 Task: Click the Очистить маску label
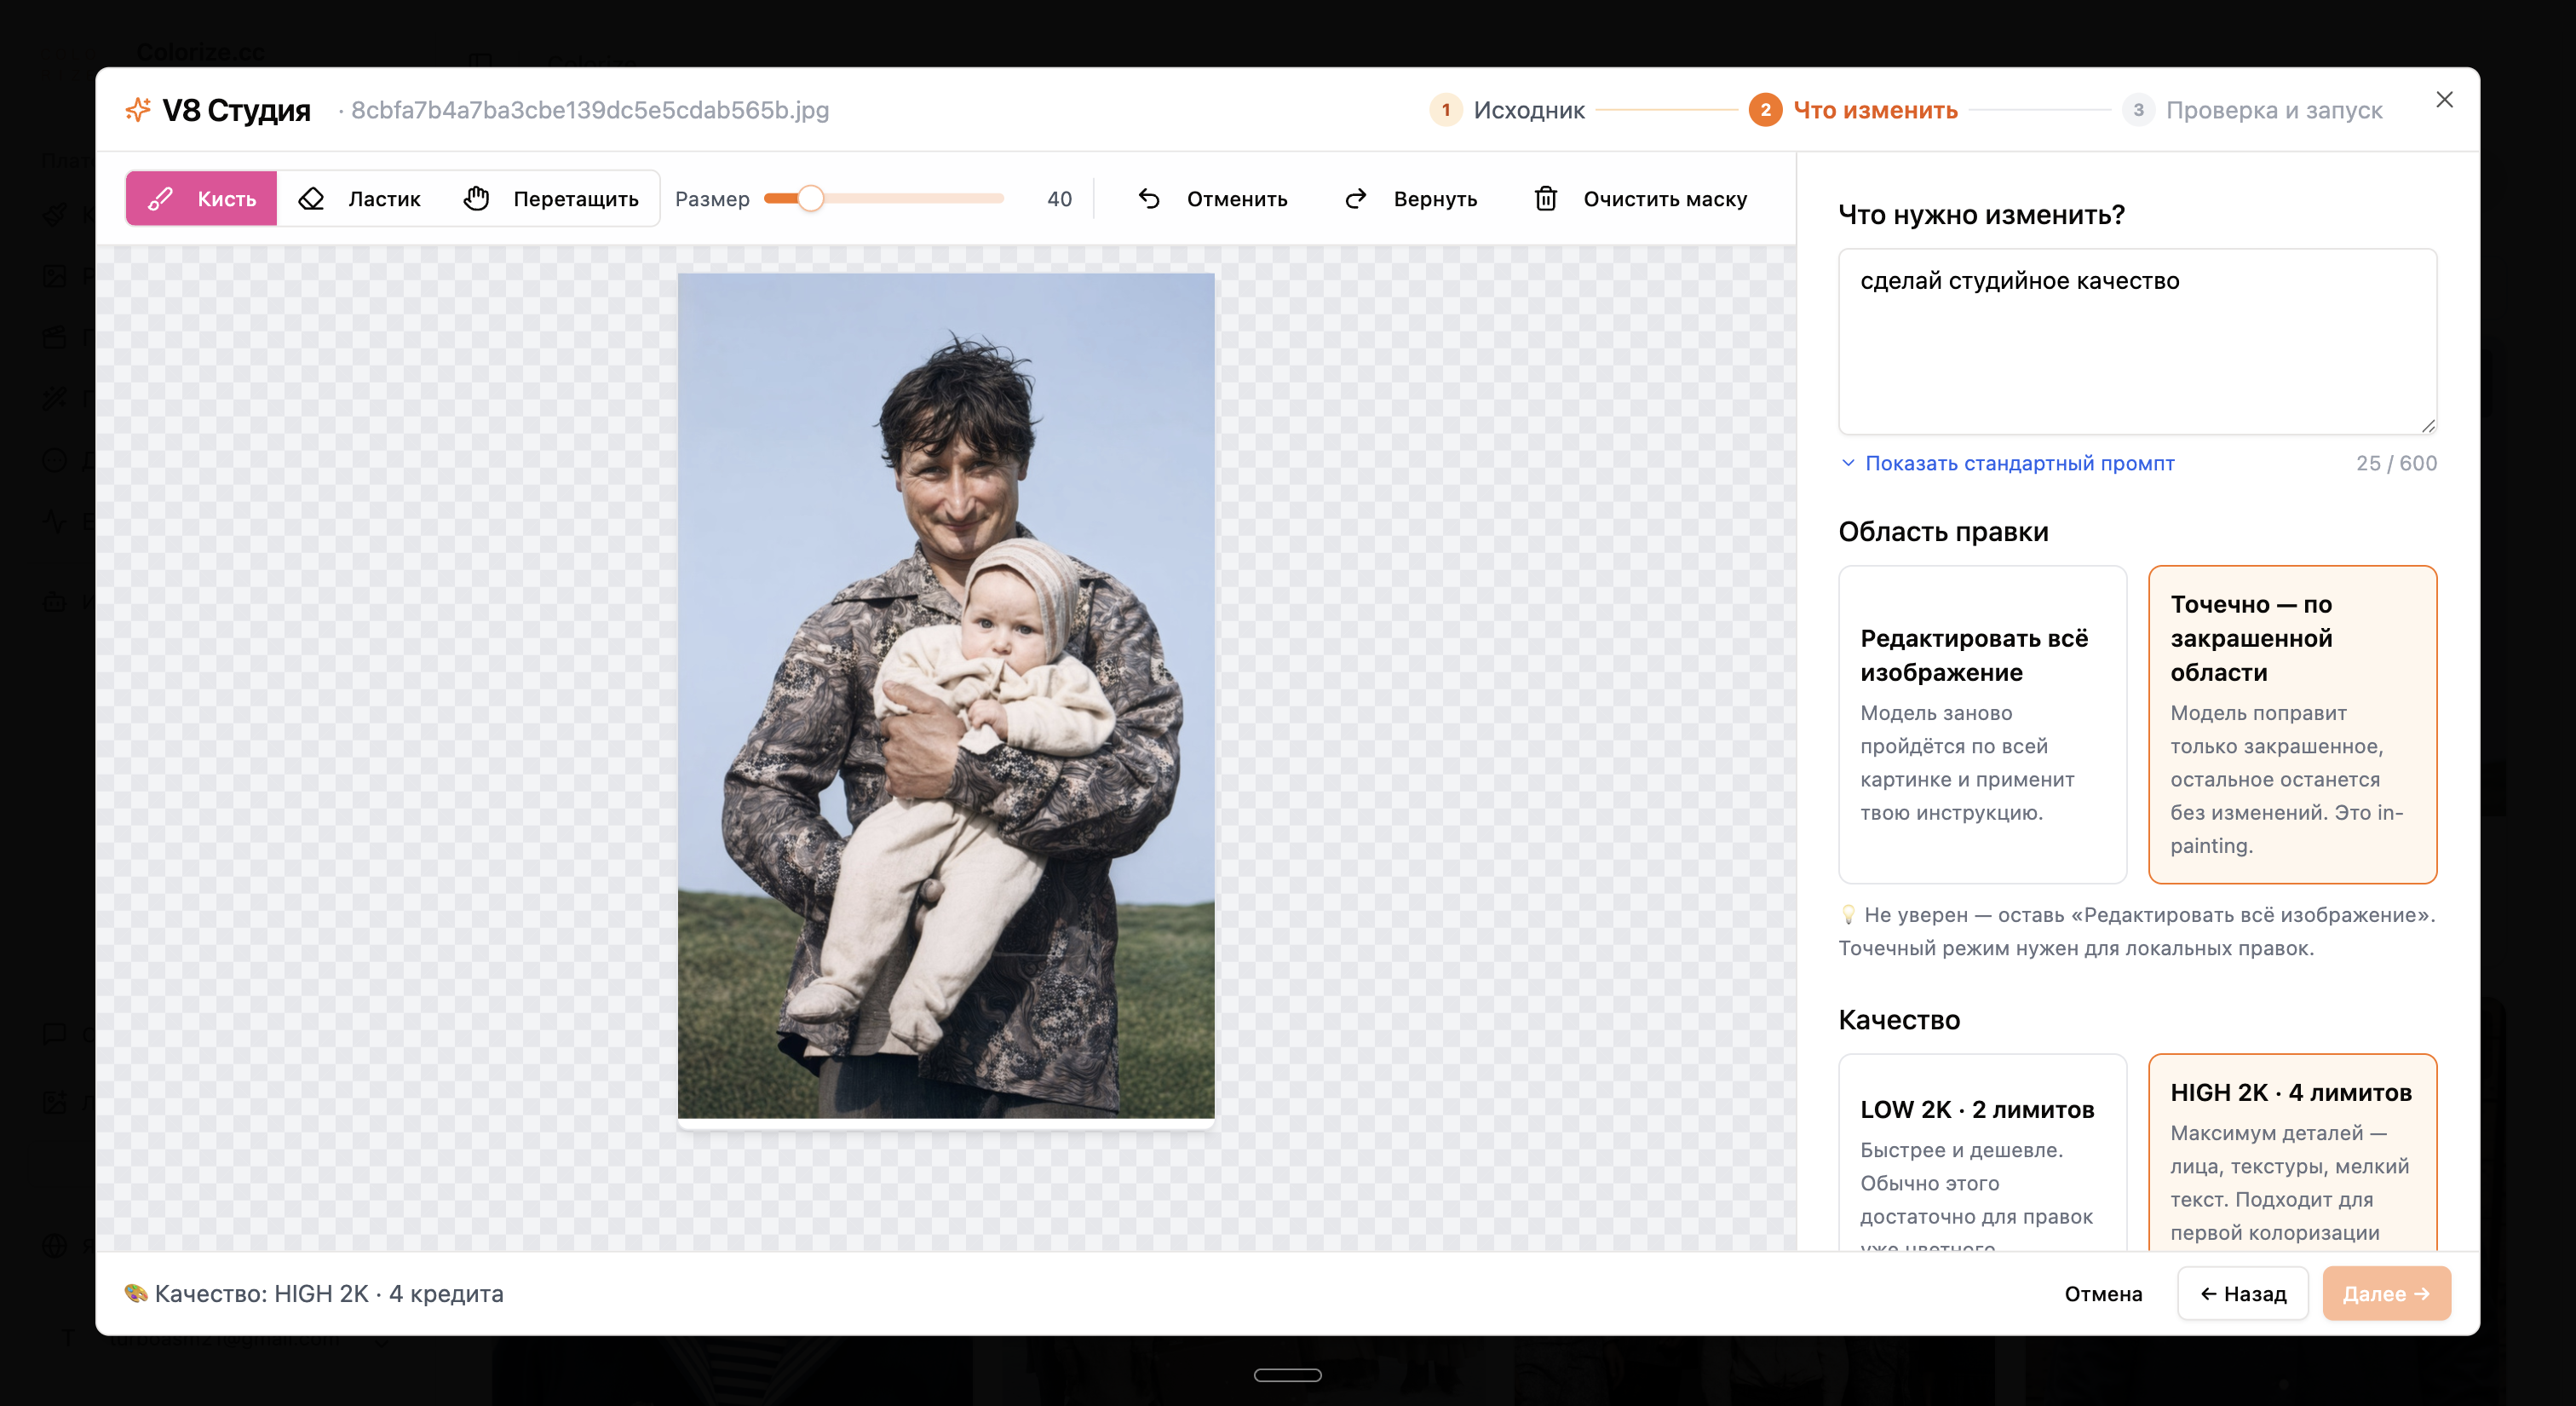coord(1665,199)
